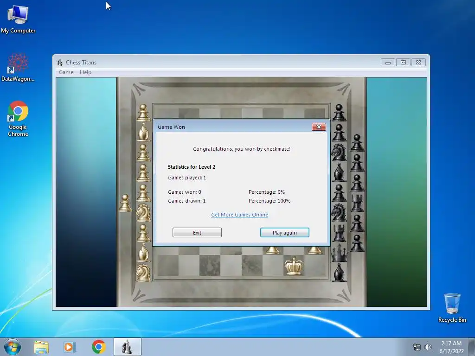The height and width of the screenshot is (356, 475).
Task: Click the 'Games won: 0' text
Action: tap(185, 192)
